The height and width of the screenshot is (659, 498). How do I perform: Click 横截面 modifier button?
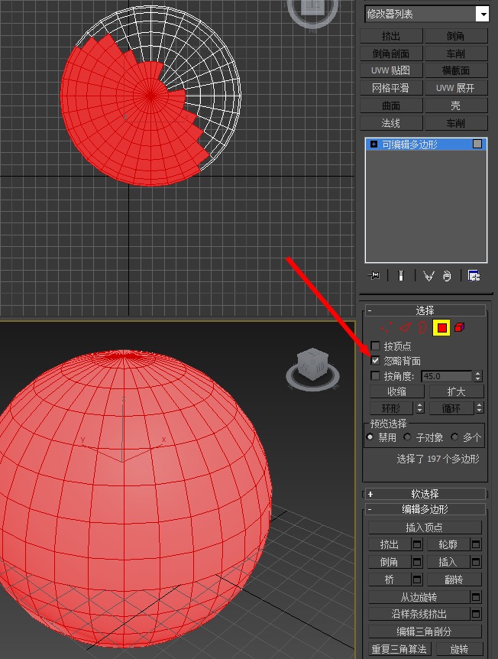(x=456, y=70)
